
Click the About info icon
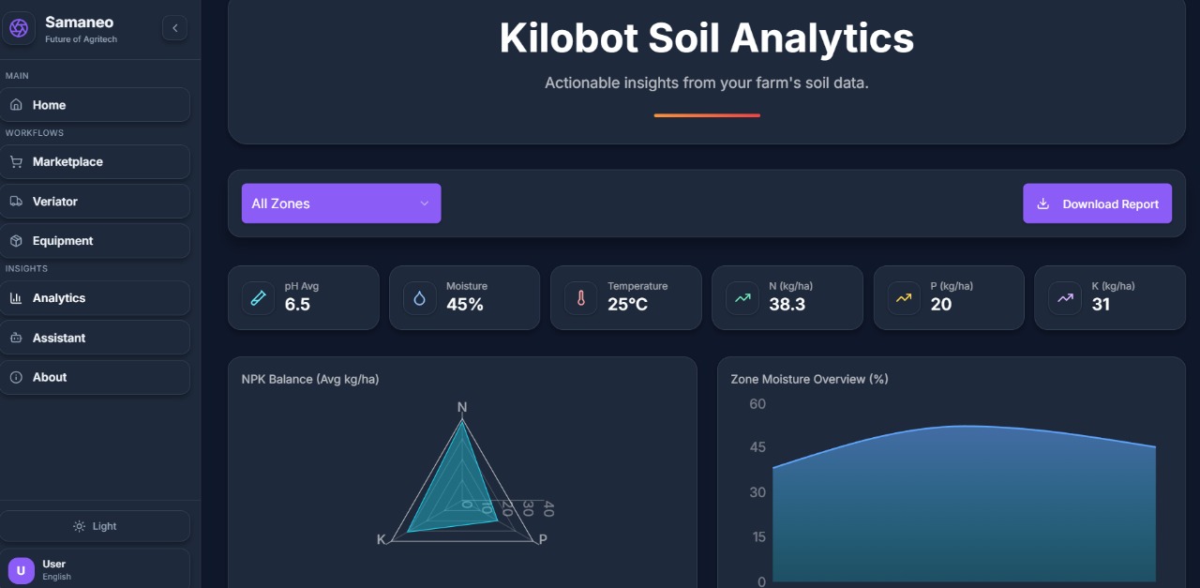(x=16, y=377)
